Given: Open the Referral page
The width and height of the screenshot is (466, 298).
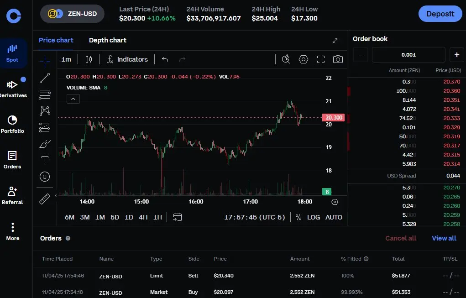Looking at the screenshot, I should (x=12, y=195).
